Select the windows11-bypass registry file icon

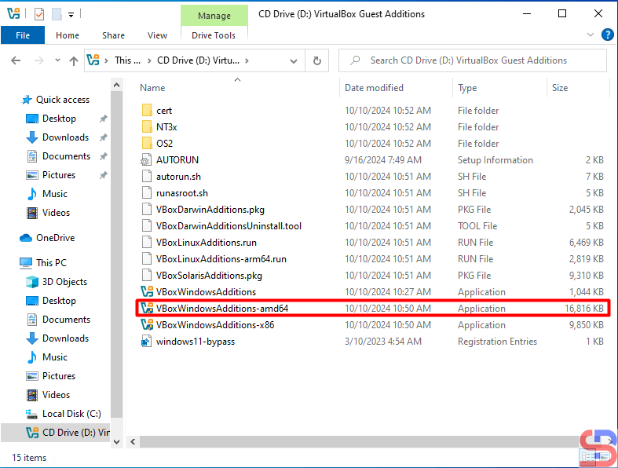(x=145, y=342)
